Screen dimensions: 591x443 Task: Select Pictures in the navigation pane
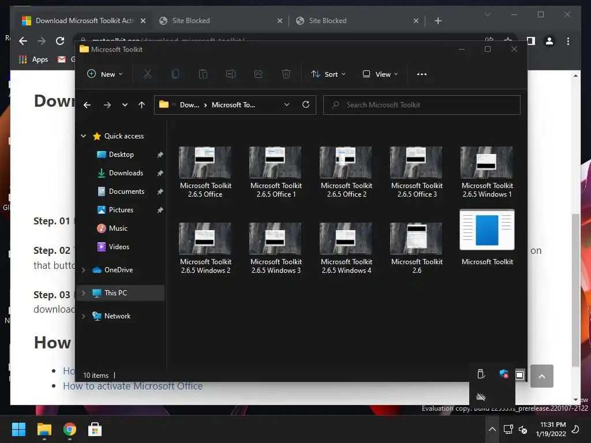[x=121, y=210]
